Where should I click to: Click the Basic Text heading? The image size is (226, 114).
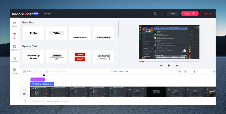(28, 23)
